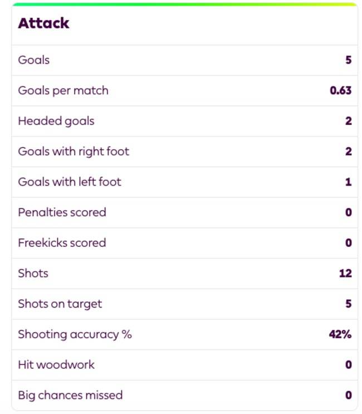Select the Goals stat label

pyautogui.click(x=34, y=60)
